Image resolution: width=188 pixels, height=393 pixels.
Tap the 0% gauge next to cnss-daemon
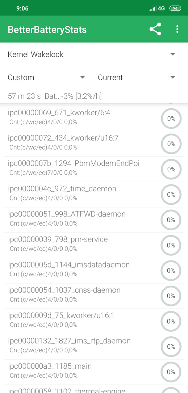pos(171,296)
